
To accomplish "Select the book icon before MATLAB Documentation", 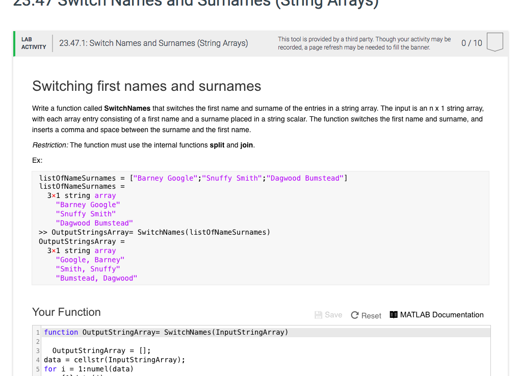I will (x=394, y=314).
